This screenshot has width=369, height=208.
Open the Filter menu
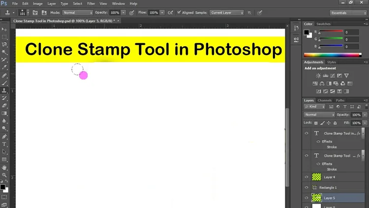[91, 3]
